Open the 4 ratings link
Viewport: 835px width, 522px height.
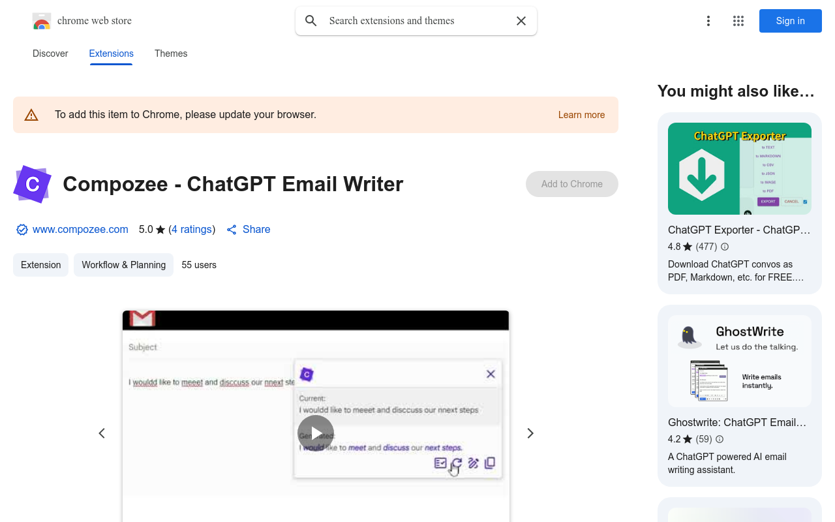pos(192,230)
